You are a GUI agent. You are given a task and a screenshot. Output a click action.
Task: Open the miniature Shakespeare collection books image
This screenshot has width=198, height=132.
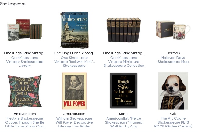[x=124, y=30]
